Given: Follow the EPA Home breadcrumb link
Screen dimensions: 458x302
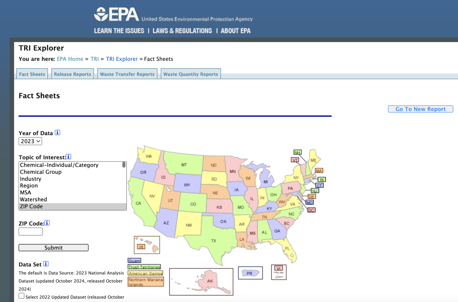Looking at the screenshot, I should [x=70, y=59].
